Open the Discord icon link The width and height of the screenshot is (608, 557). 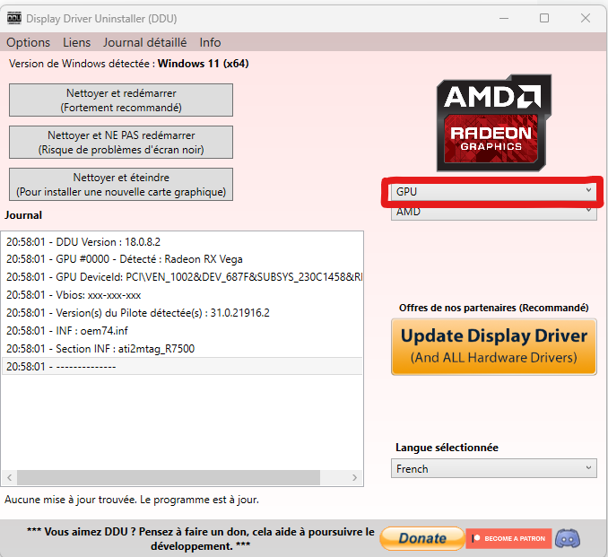point(568,538)
